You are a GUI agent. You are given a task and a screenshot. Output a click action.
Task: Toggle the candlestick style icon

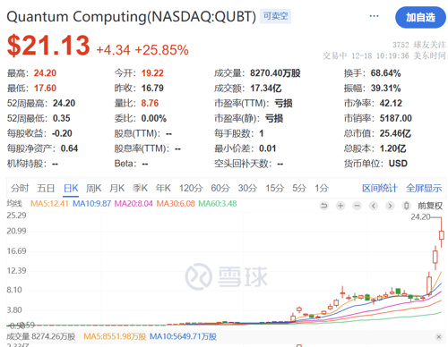click(406, 206)
